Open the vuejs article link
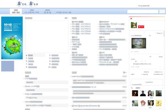The height and width of the screenshot is (110, 166). pos(76,47)
